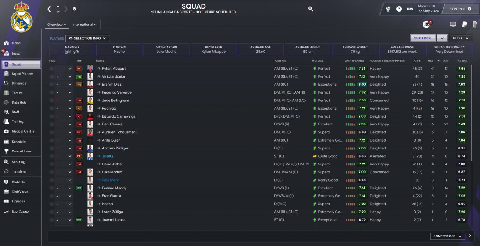Open the globe world icon
Screen dimensions: 480x246
[x=388, y=9]
